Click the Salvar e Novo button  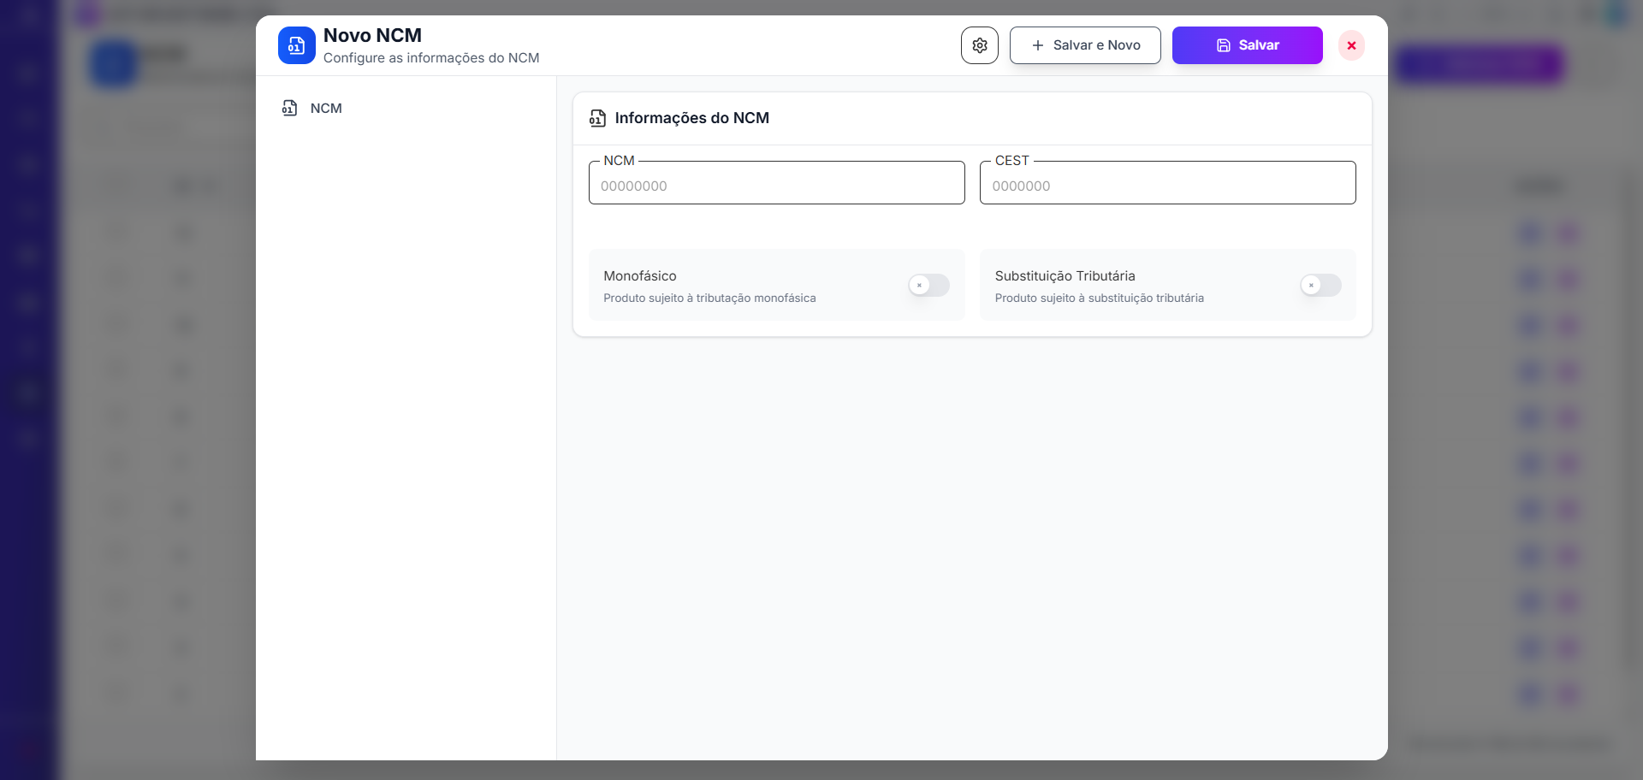tap(1085, 45)
